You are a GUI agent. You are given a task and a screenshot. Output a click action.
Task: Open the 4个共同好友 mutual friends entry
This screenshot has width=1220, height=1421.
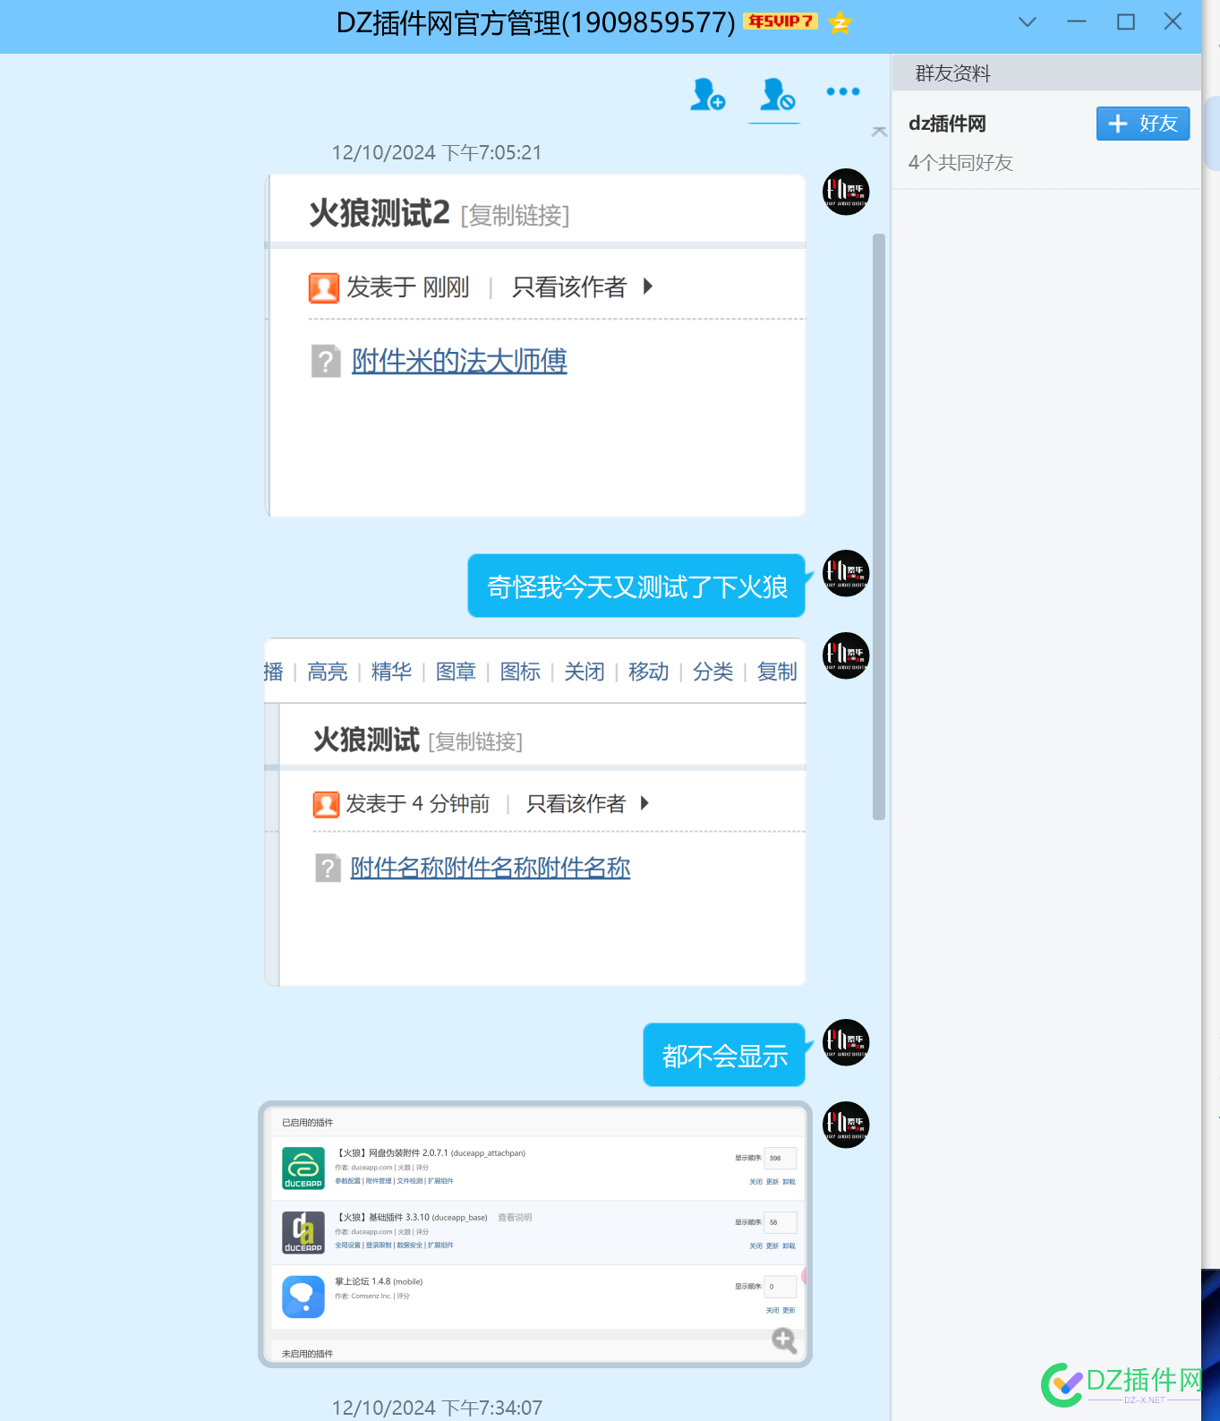960,163
